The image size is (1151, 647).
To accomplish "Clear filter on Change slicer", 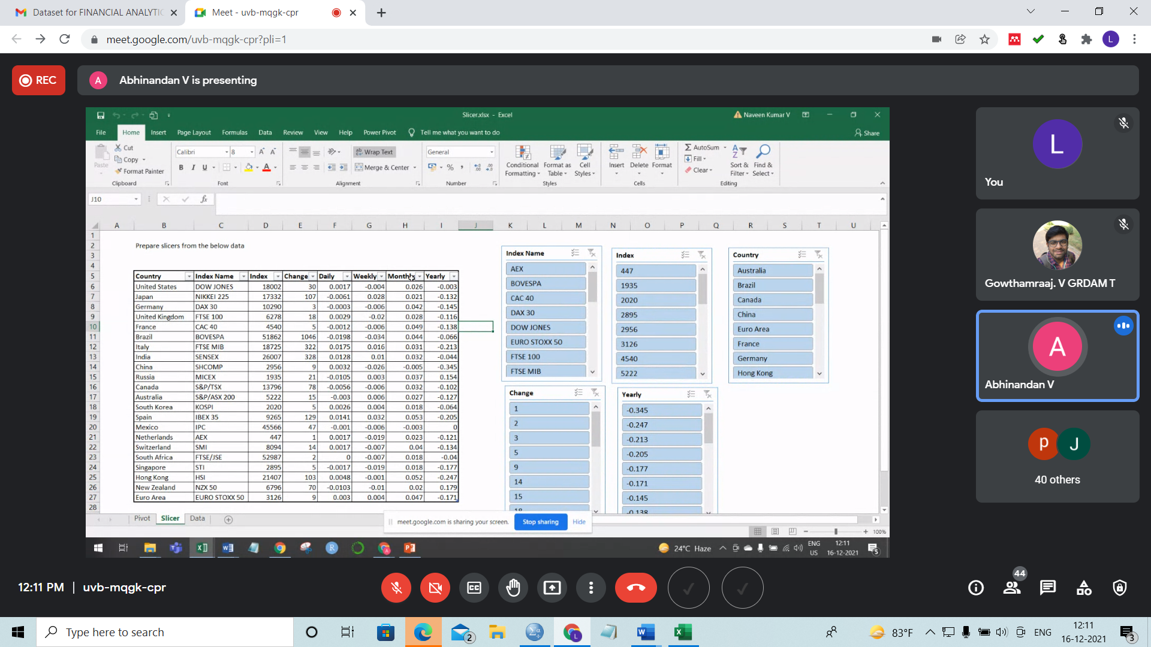I will [595, 392].
